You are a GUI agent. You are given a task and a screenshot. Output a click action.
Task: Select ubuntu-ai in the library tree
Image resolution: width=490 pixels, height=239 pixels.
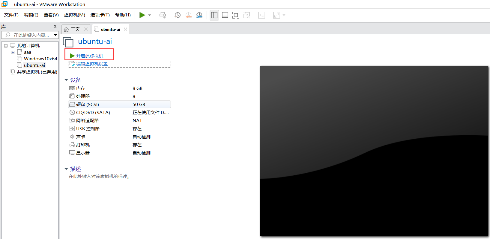(x=34, y=65)
